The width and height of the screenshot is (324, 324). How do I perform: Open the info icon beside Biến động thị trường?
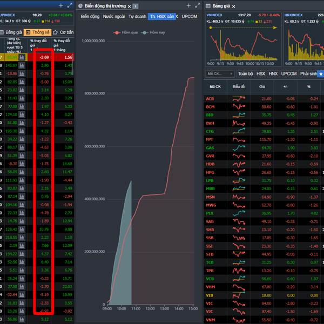[x=136, y=6]
